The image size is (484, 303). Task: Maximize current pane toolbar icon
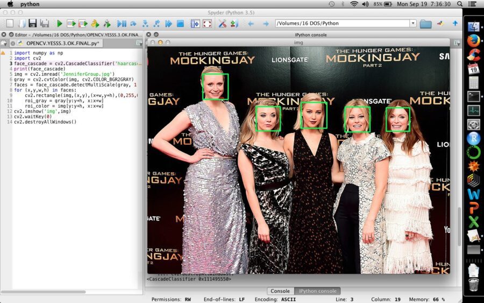pos(195,24)
